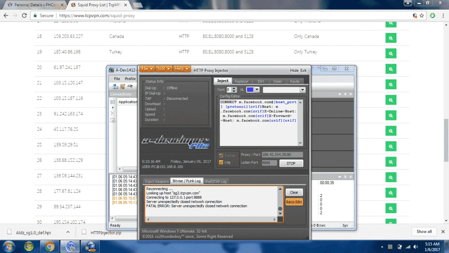Click the list view icon in Connections panel
Screen dimensions: 449x253
point(113,102)
